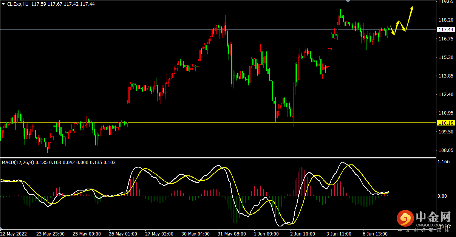Click the 30 May 04:00 time label

(x=195, y=234)
